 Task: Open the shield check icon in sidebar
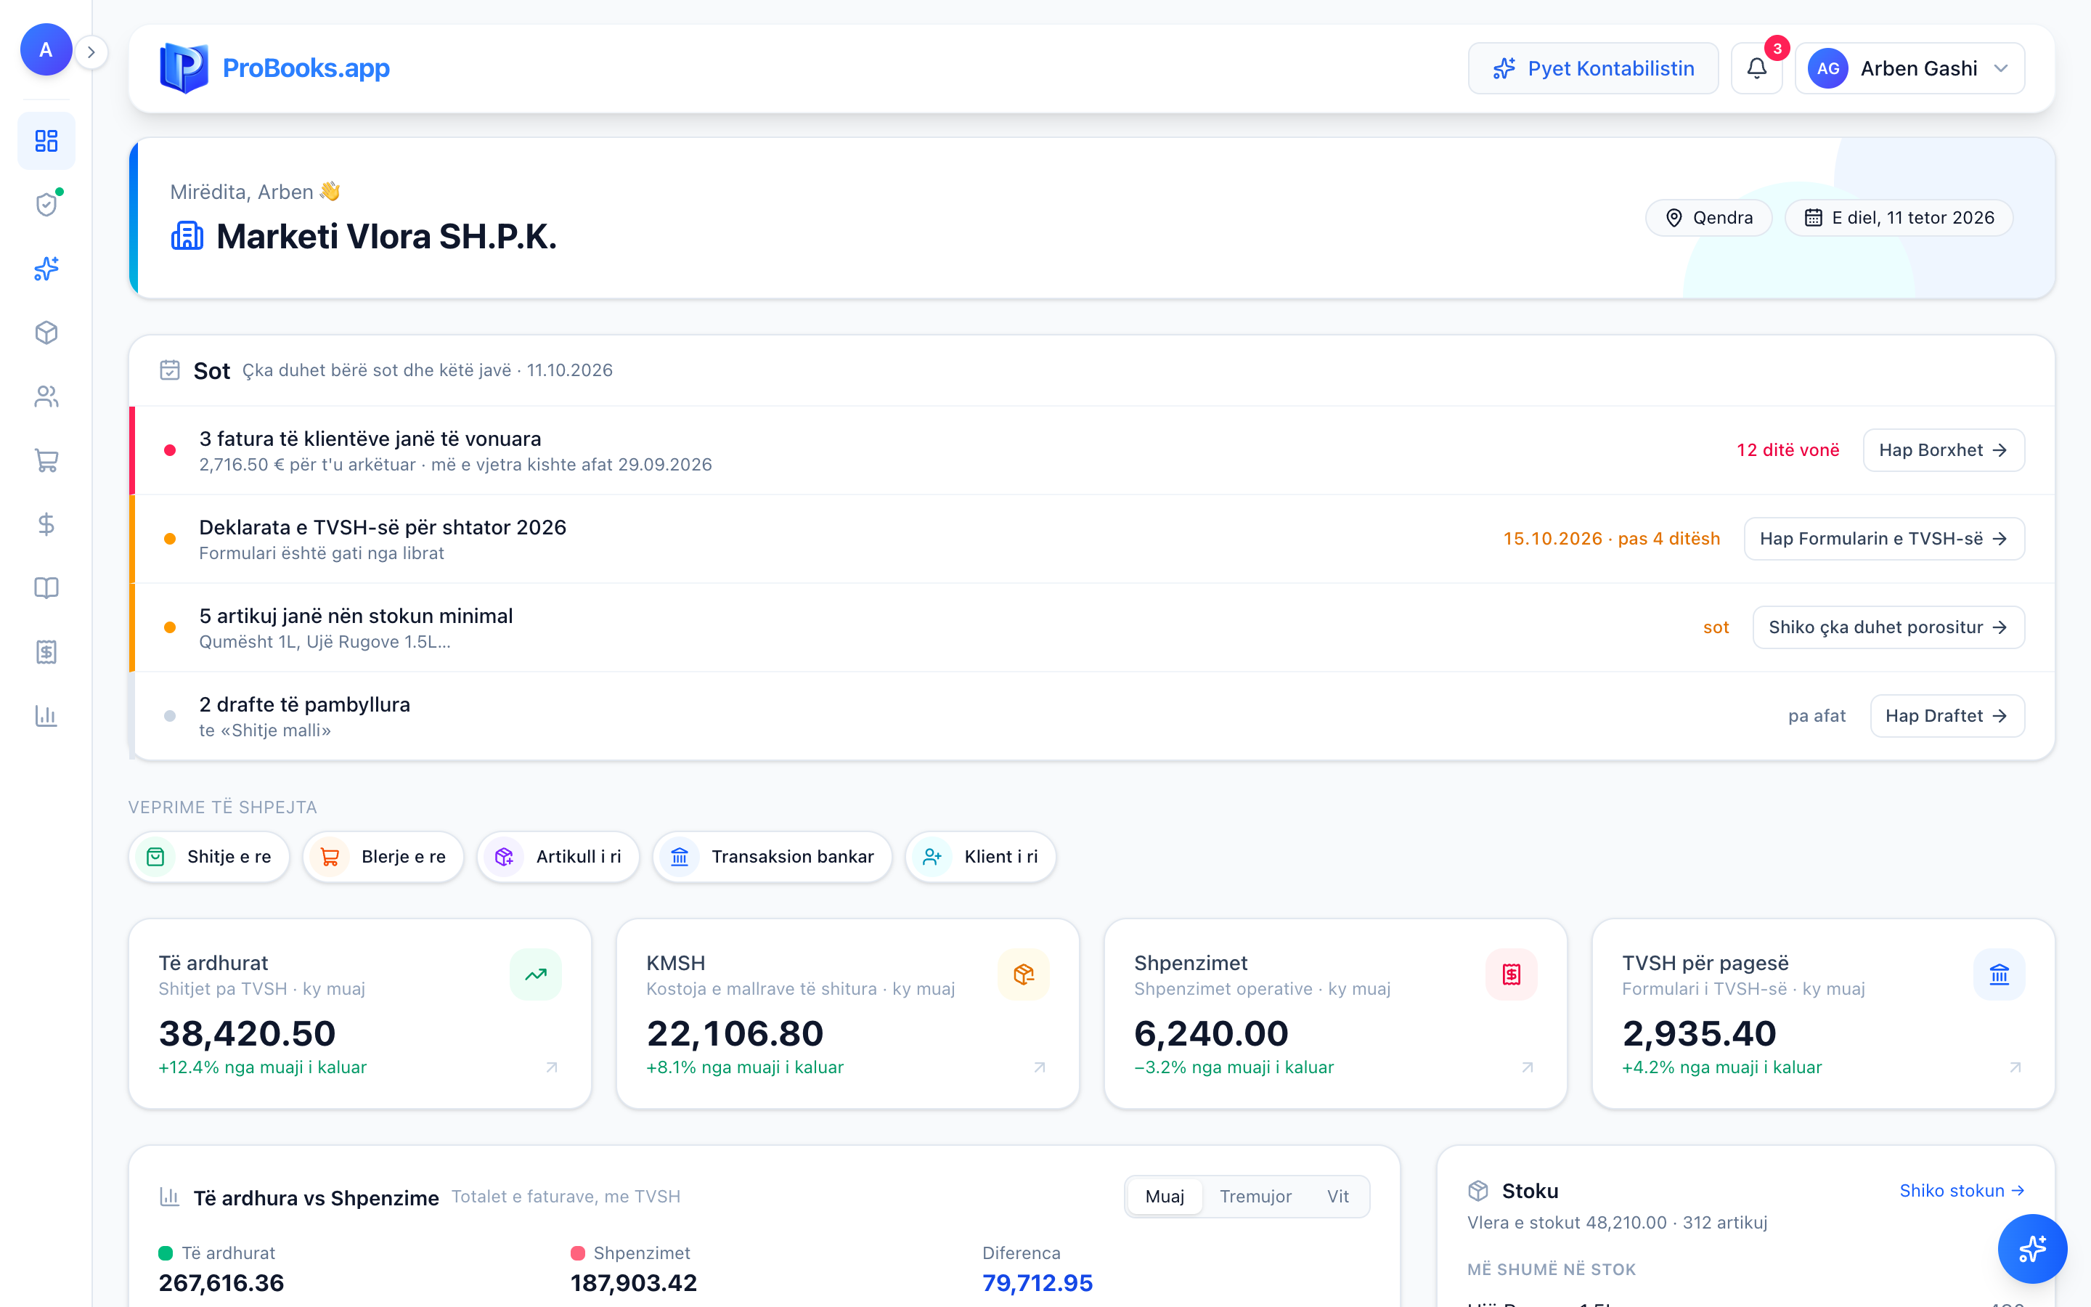click(46, 205)
